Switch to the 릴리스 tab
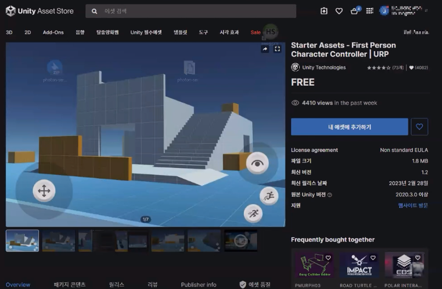The height and width of the screenshot is (289, 442). 117,284
